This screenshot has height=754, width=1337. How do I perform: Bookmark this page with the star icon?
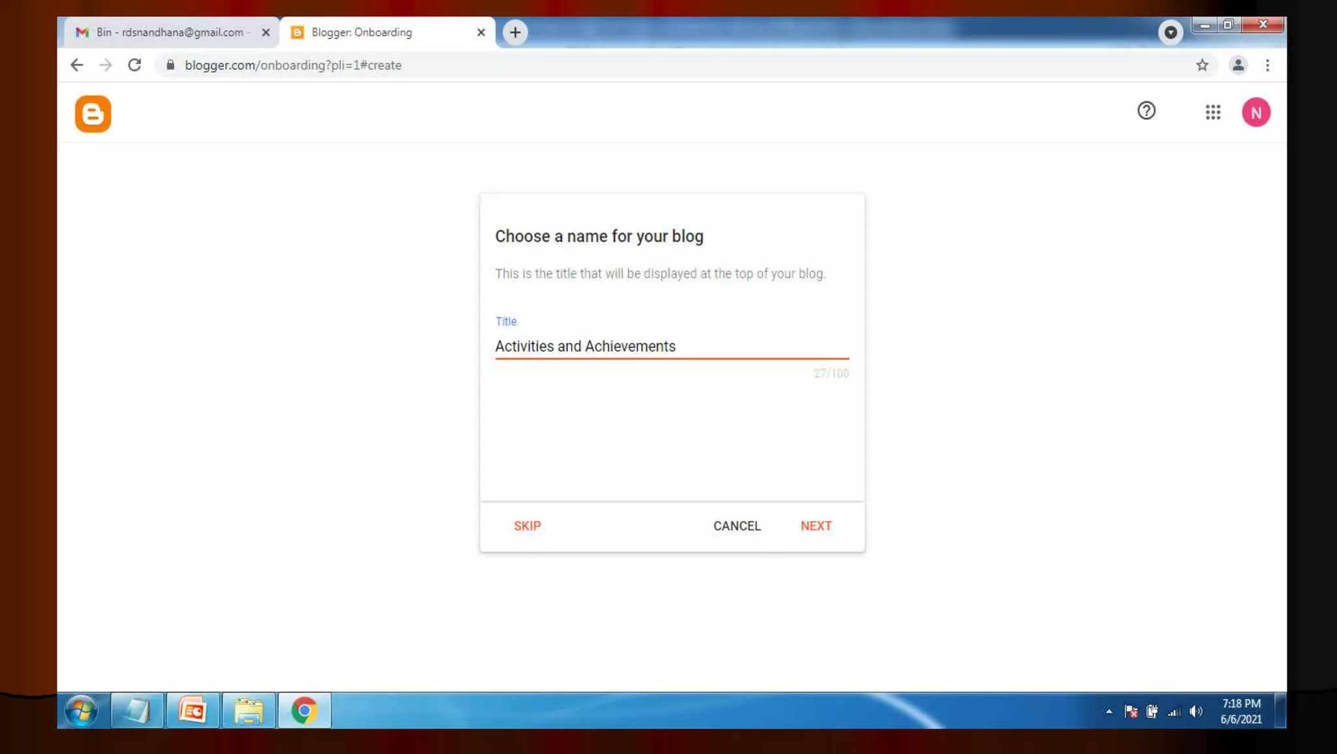[1202, 65]
